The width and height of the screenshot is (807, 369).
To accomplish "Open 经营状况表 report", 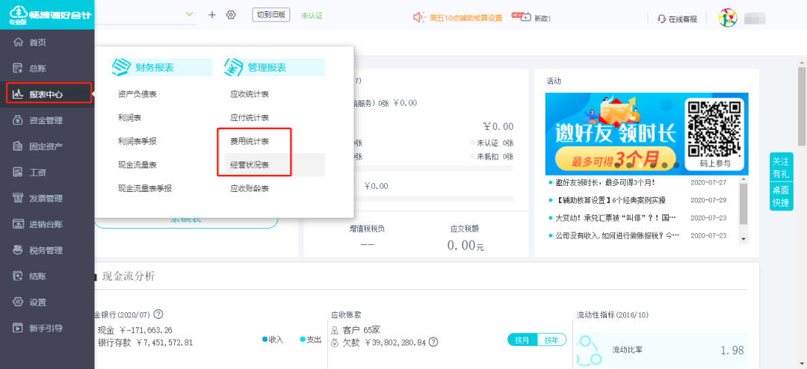I will click(250, 164).
